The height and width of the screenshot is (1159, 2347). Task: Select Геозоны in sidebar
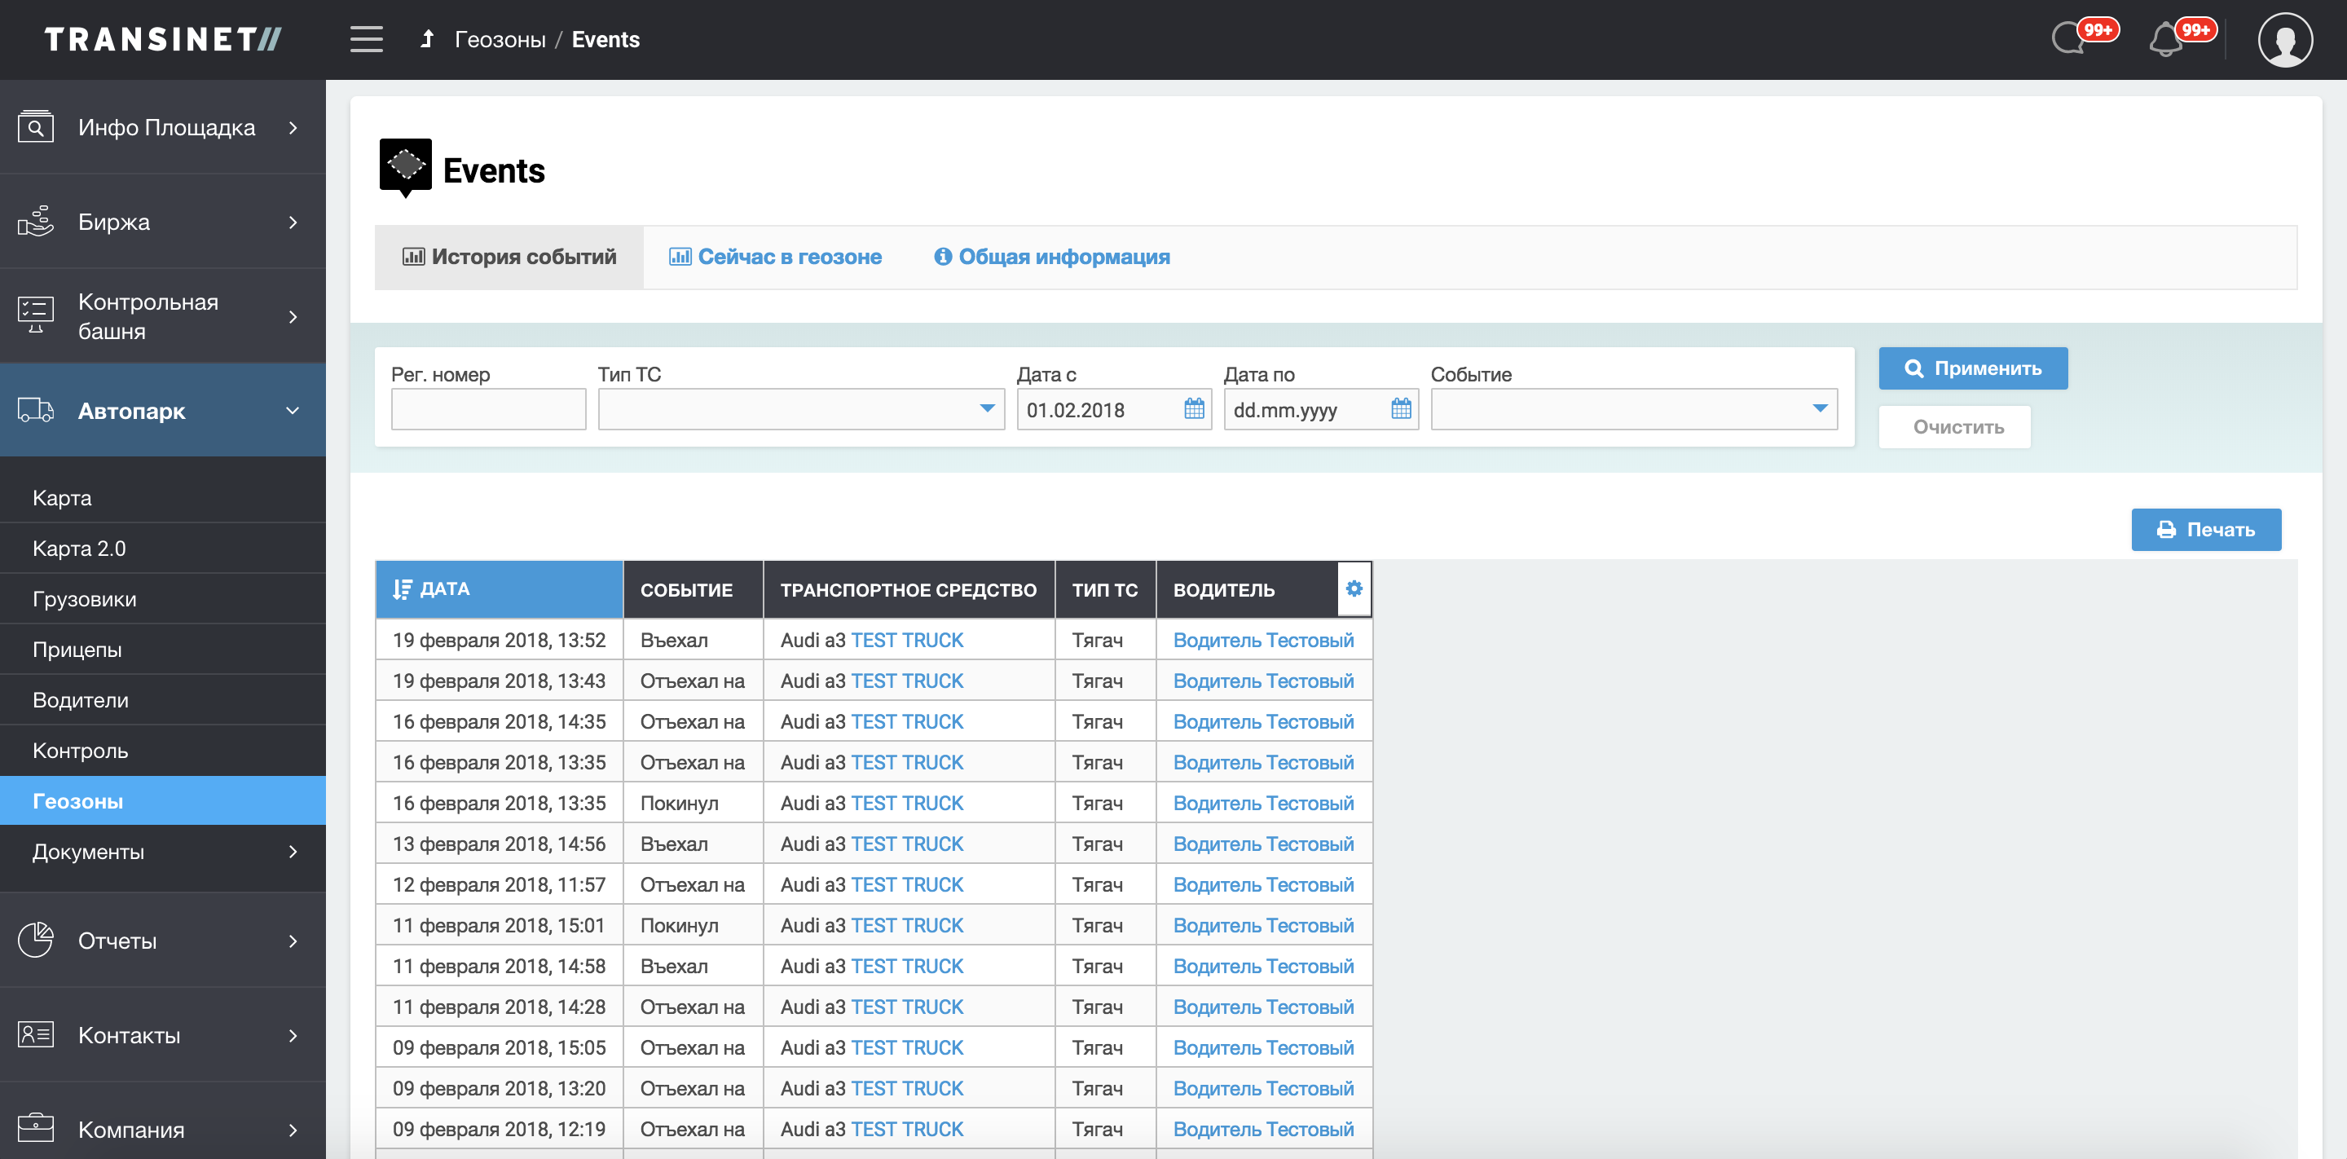(x=163, y=801)
